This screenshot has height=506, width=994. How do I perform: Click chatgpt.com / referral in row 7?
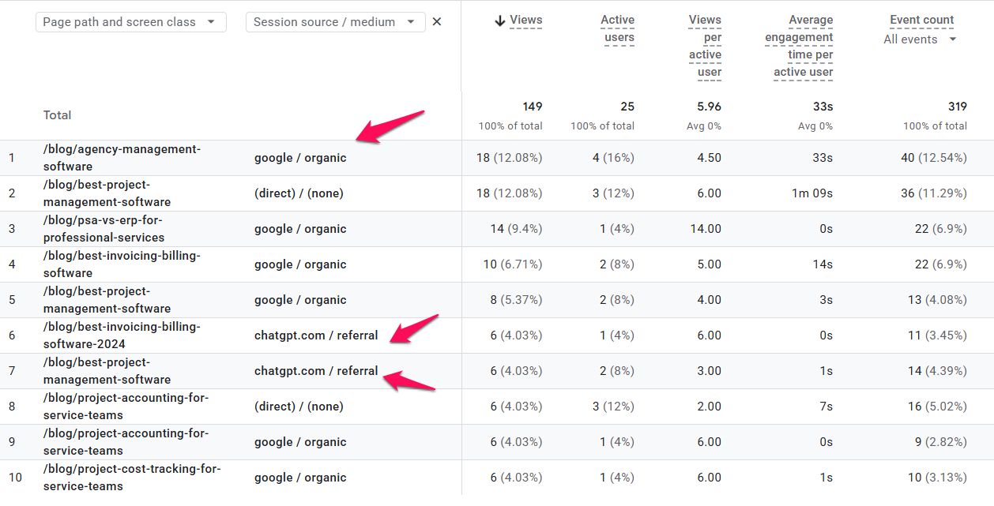point(316,371)
